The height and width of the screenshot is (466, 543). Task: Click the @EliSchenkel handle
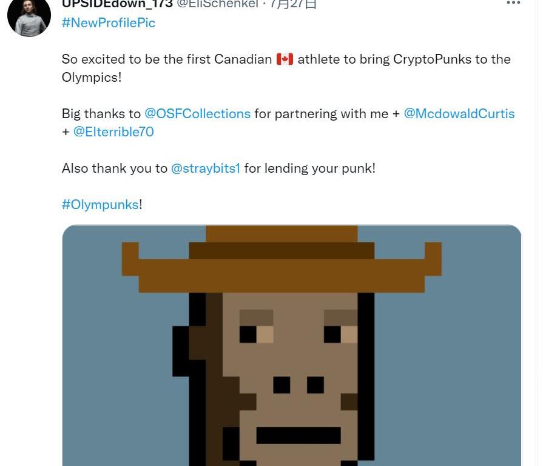[x=217, y=4]
